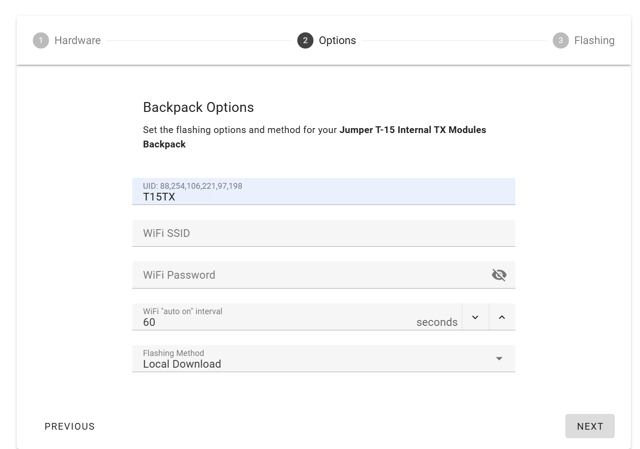The height and width of the screenshot is (449, 640).
Task: Click the step 2 circle icon for Options
Action: click(305, 40)
